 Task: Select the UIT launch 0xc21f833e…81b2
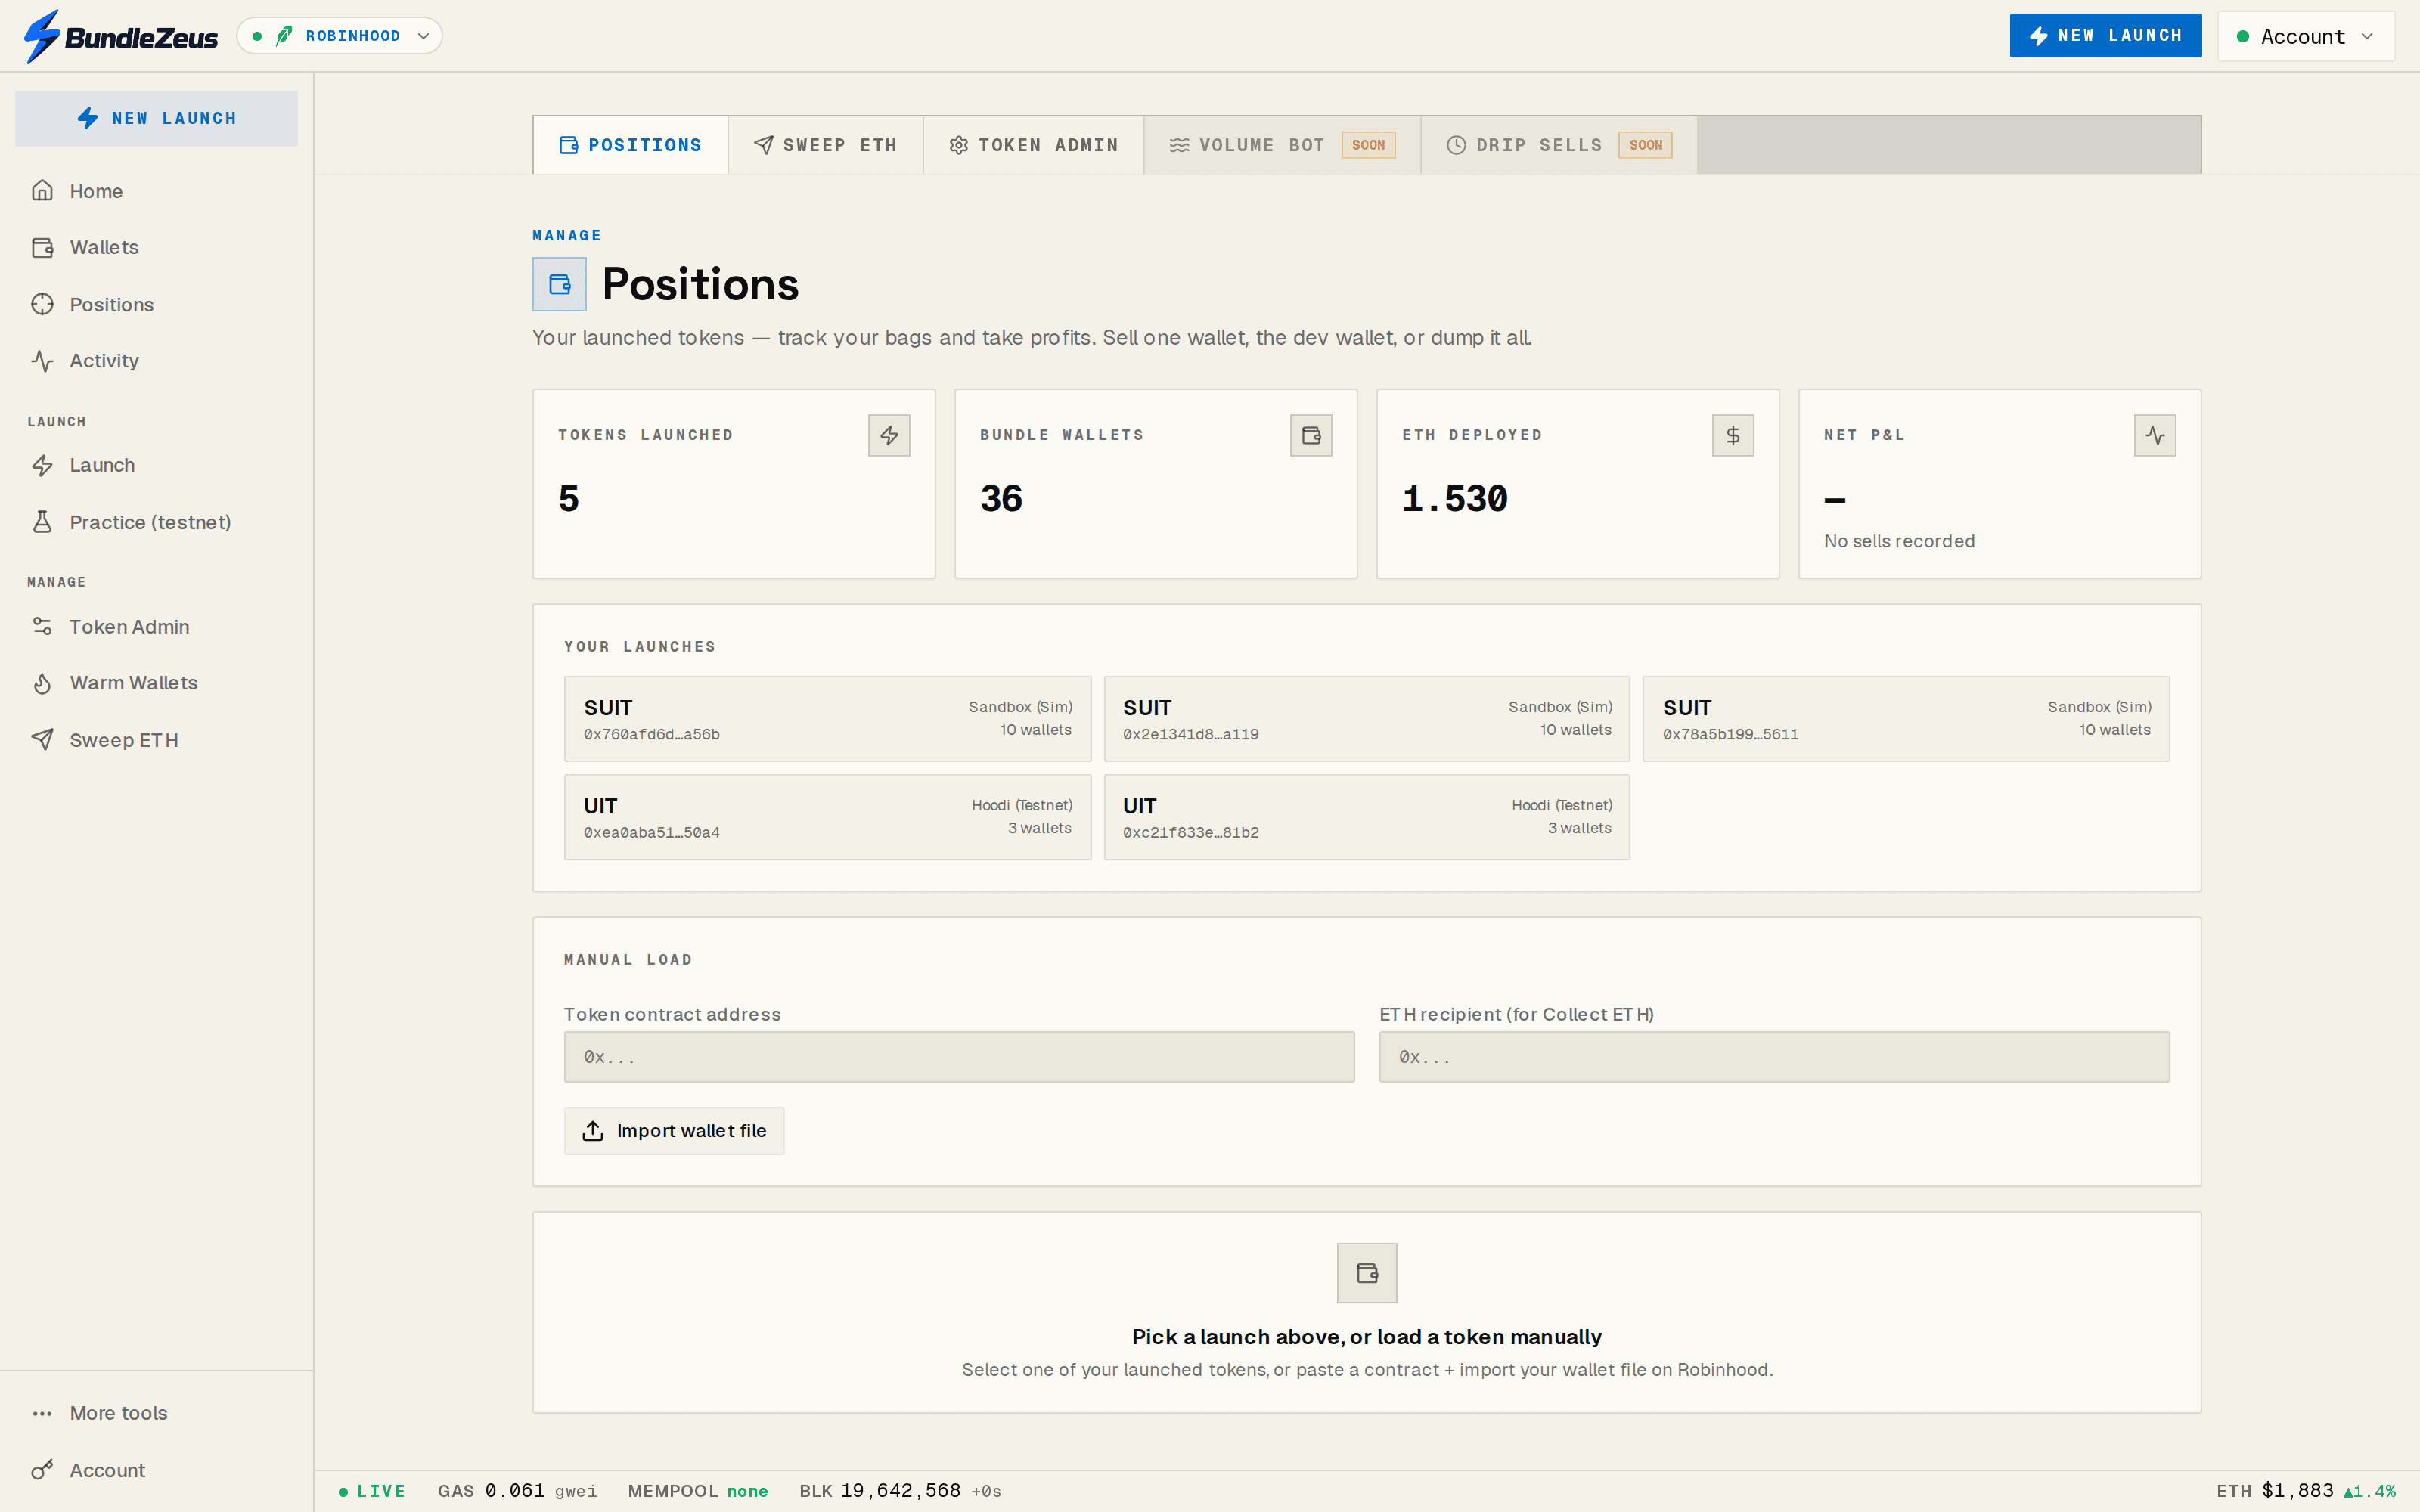pyautogui.click(x=1367, y=817)
